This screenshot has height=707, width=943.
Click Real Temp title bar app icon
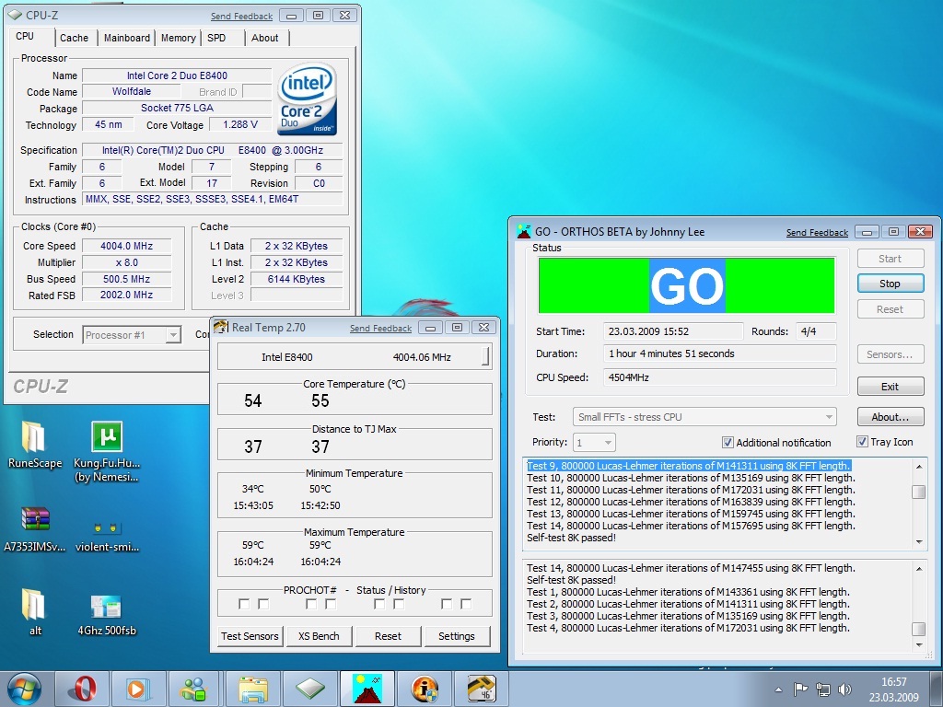(x=221, y=327)
